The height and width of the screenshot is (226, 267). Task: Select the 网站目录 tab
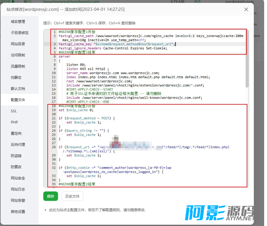[x=18, y=44]
